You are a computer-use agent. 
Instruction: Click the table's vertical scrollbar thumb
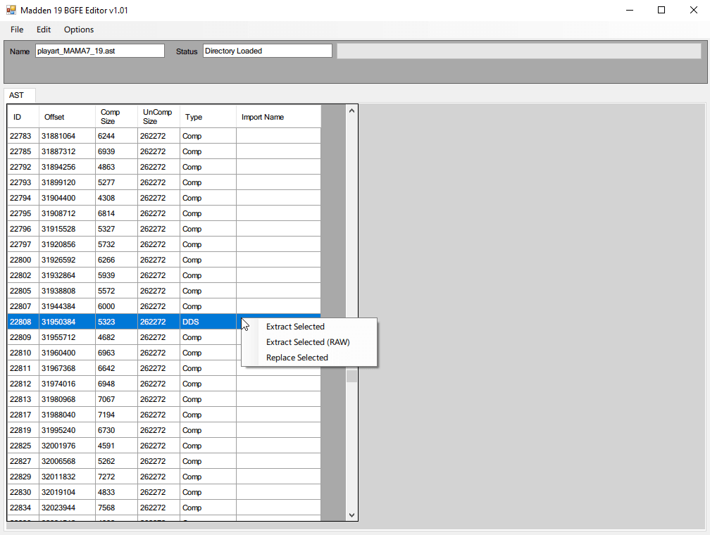click(352, 376)
